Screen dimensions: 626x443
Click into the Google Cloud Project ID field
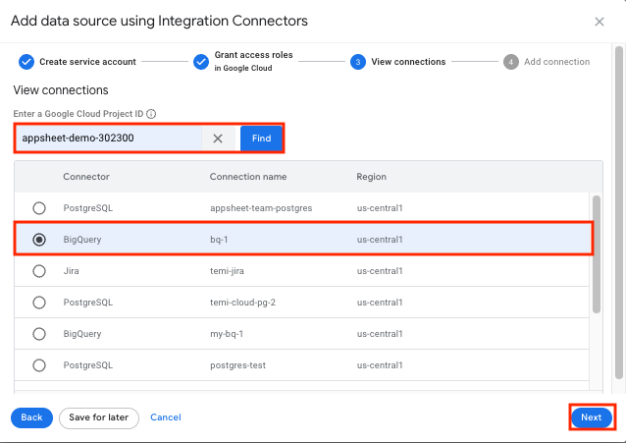point(108,138)
